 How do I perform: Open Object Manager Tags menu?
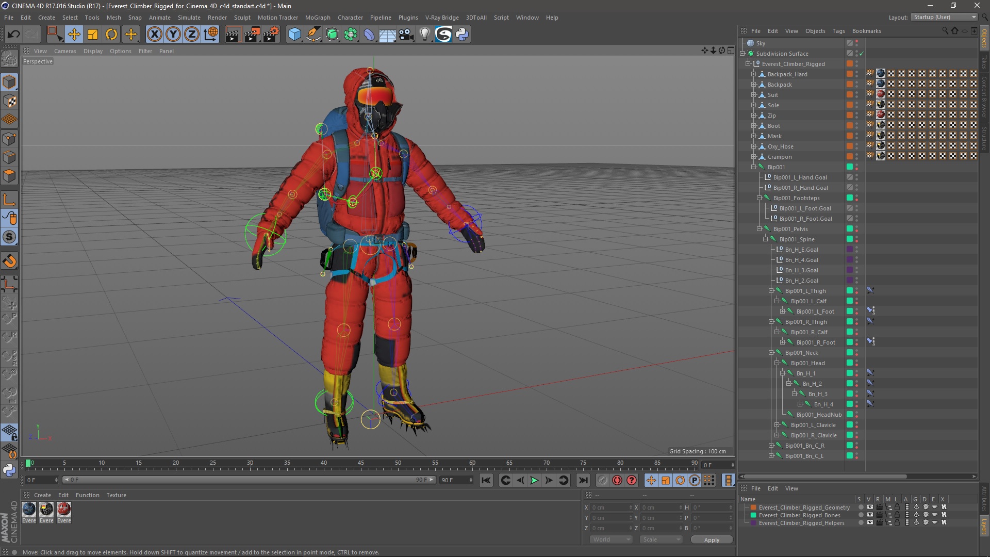click(838, 31)
